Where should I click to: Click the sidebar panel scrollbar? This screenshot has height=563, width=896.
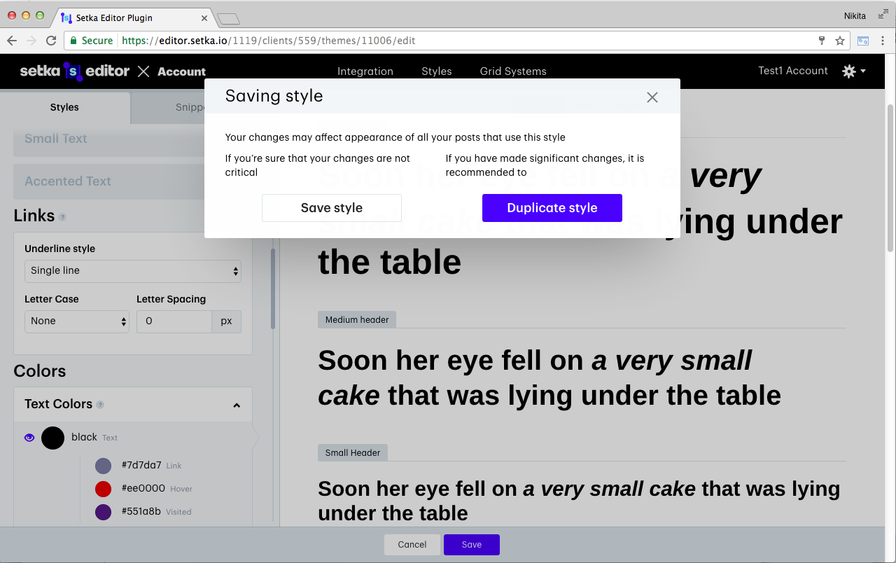point(273,287)
